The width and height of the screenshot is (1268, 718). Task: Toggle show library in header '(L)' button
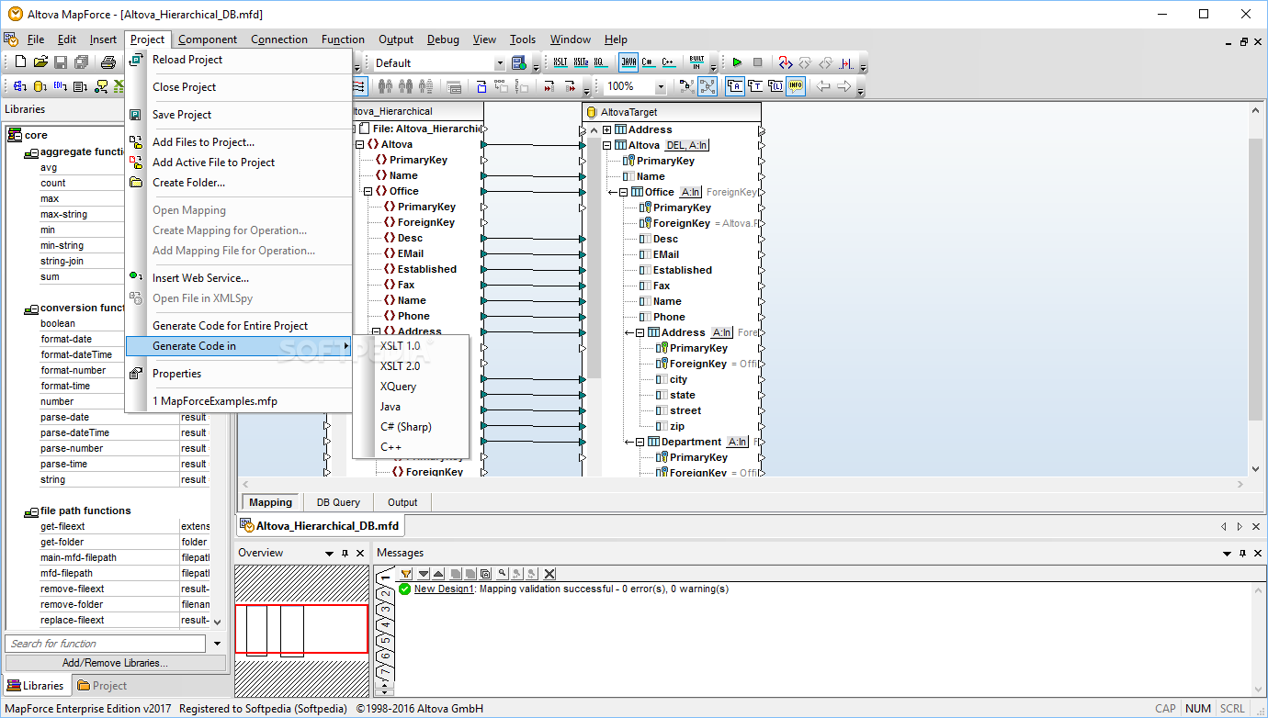coord(776,86)
